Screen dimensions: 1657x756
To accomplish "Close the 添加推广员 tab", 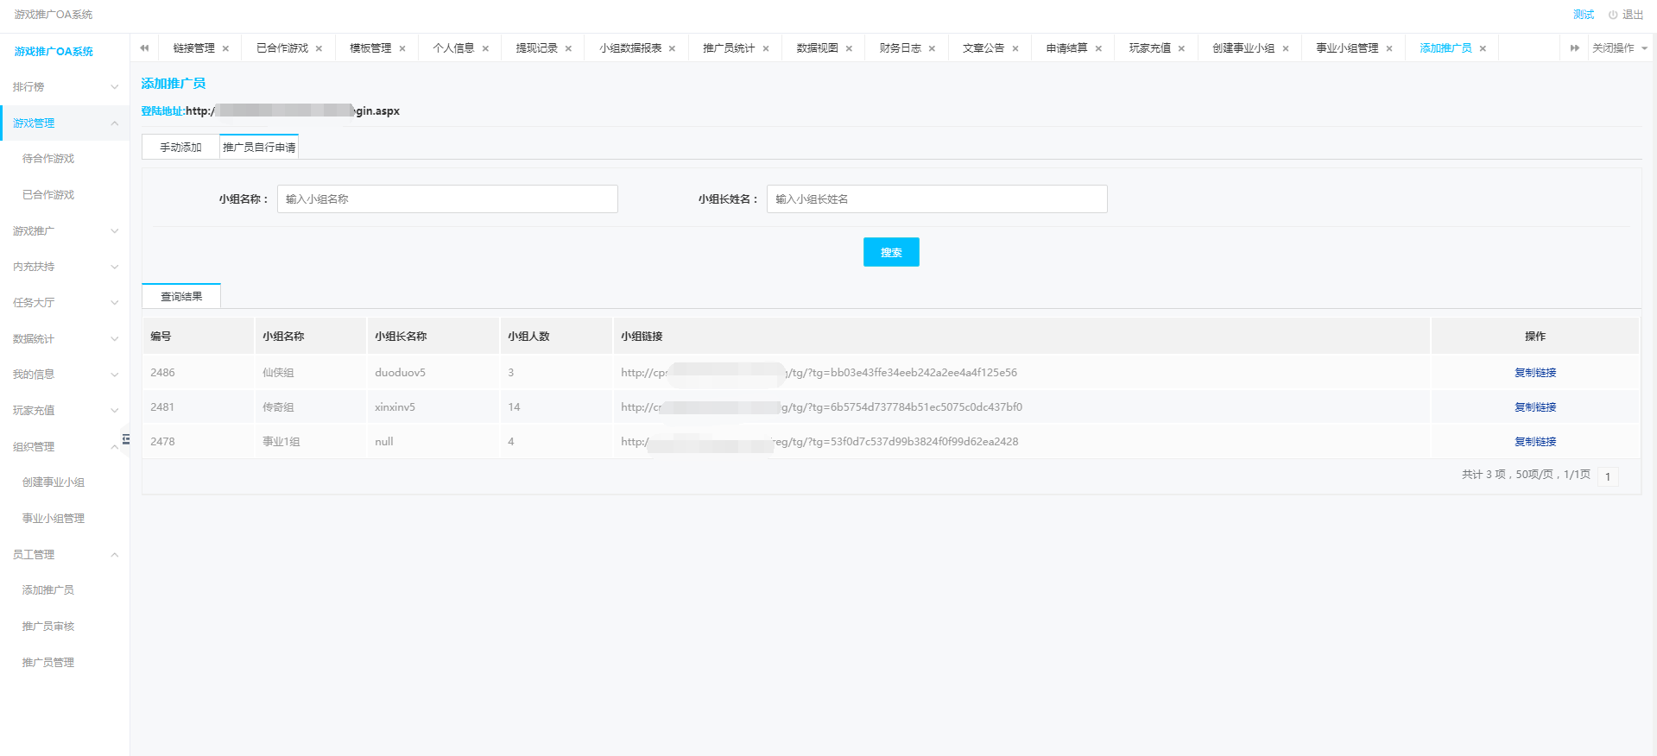I will tap(1483, 49).
